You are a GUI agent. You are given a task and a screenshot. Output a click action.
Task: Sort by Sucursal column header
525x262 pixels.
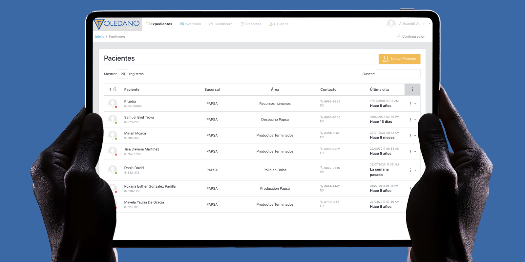point(212,89)
